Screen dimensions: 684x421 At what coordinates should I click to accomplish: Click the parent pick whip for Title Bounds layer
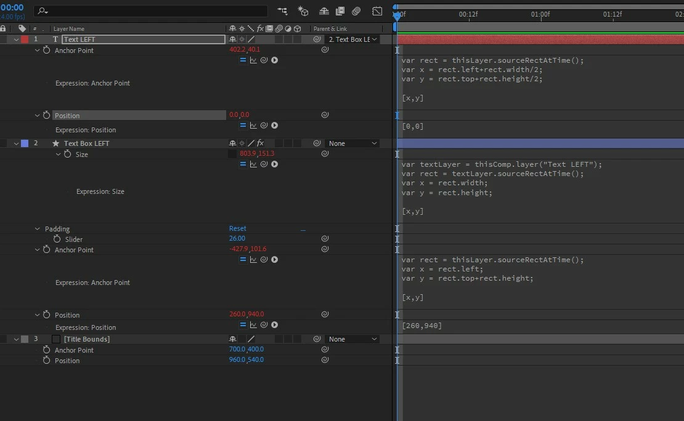(317, 339)
